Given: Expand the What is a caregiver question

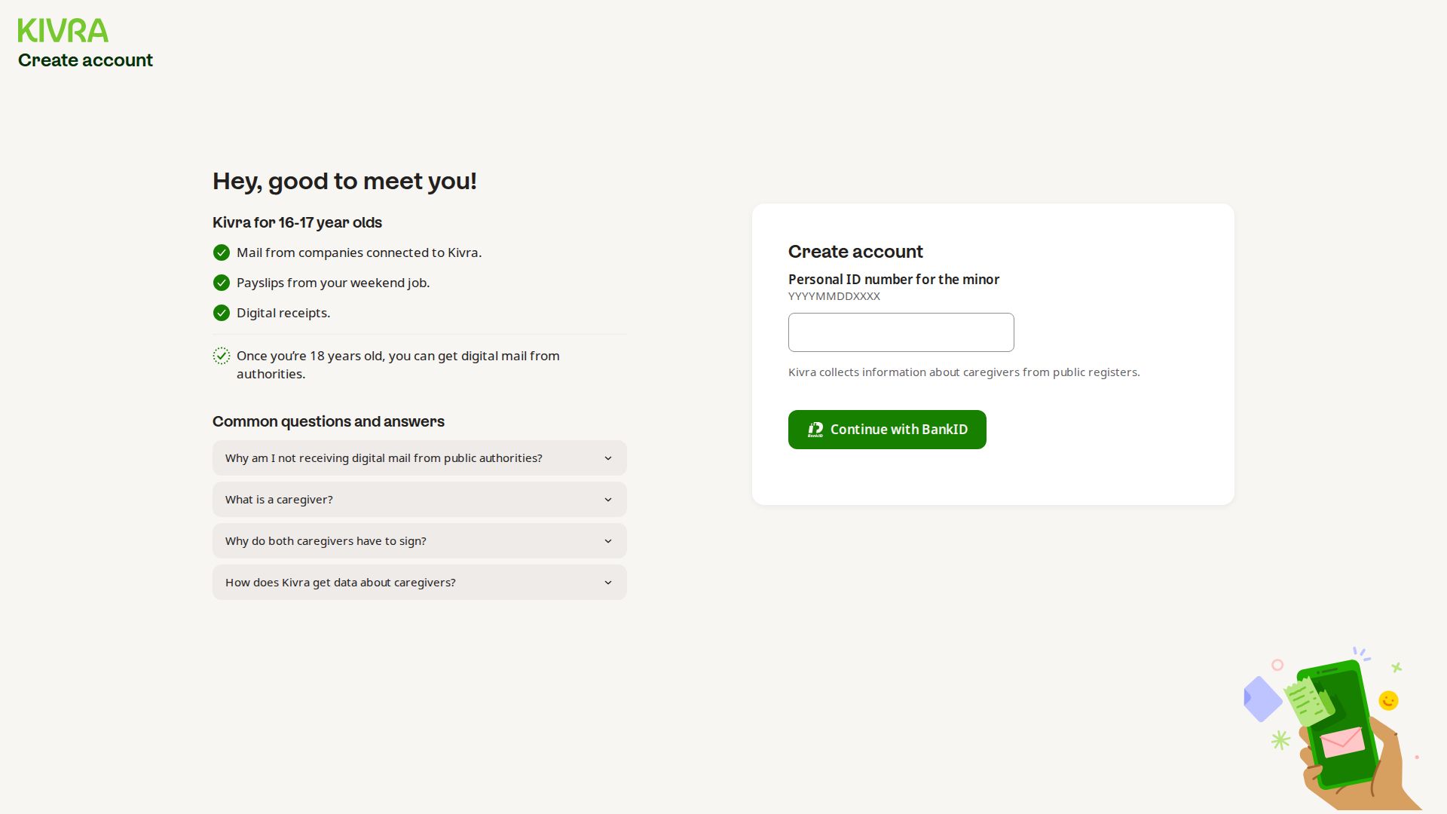Looking at the screenshot, I should (x=279, y=500).
